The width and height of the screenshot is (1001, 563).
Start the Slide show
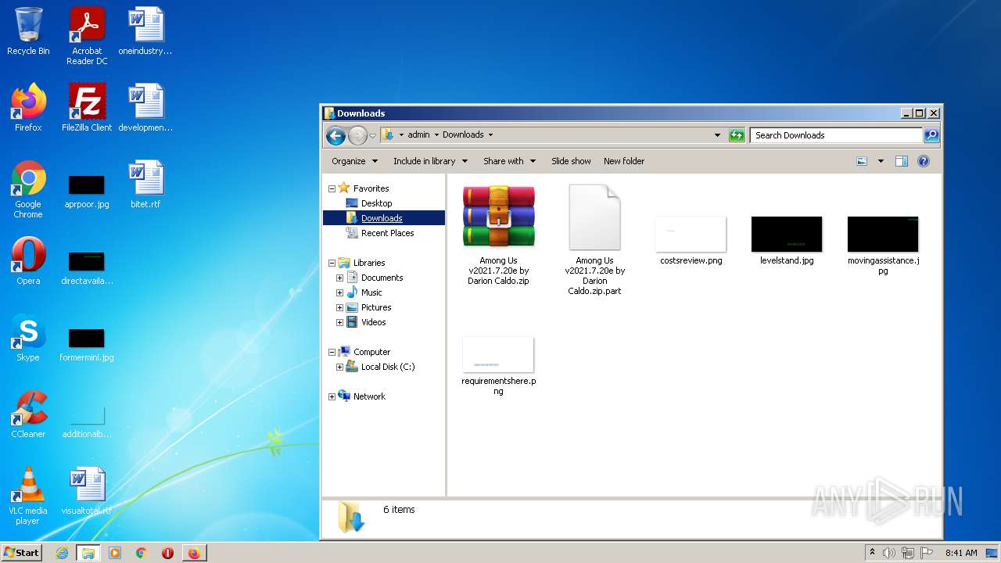(x=571, y=161)
